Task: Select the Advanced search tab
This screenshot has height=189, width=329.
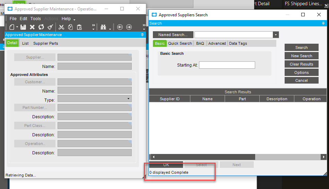Action: 217,43
